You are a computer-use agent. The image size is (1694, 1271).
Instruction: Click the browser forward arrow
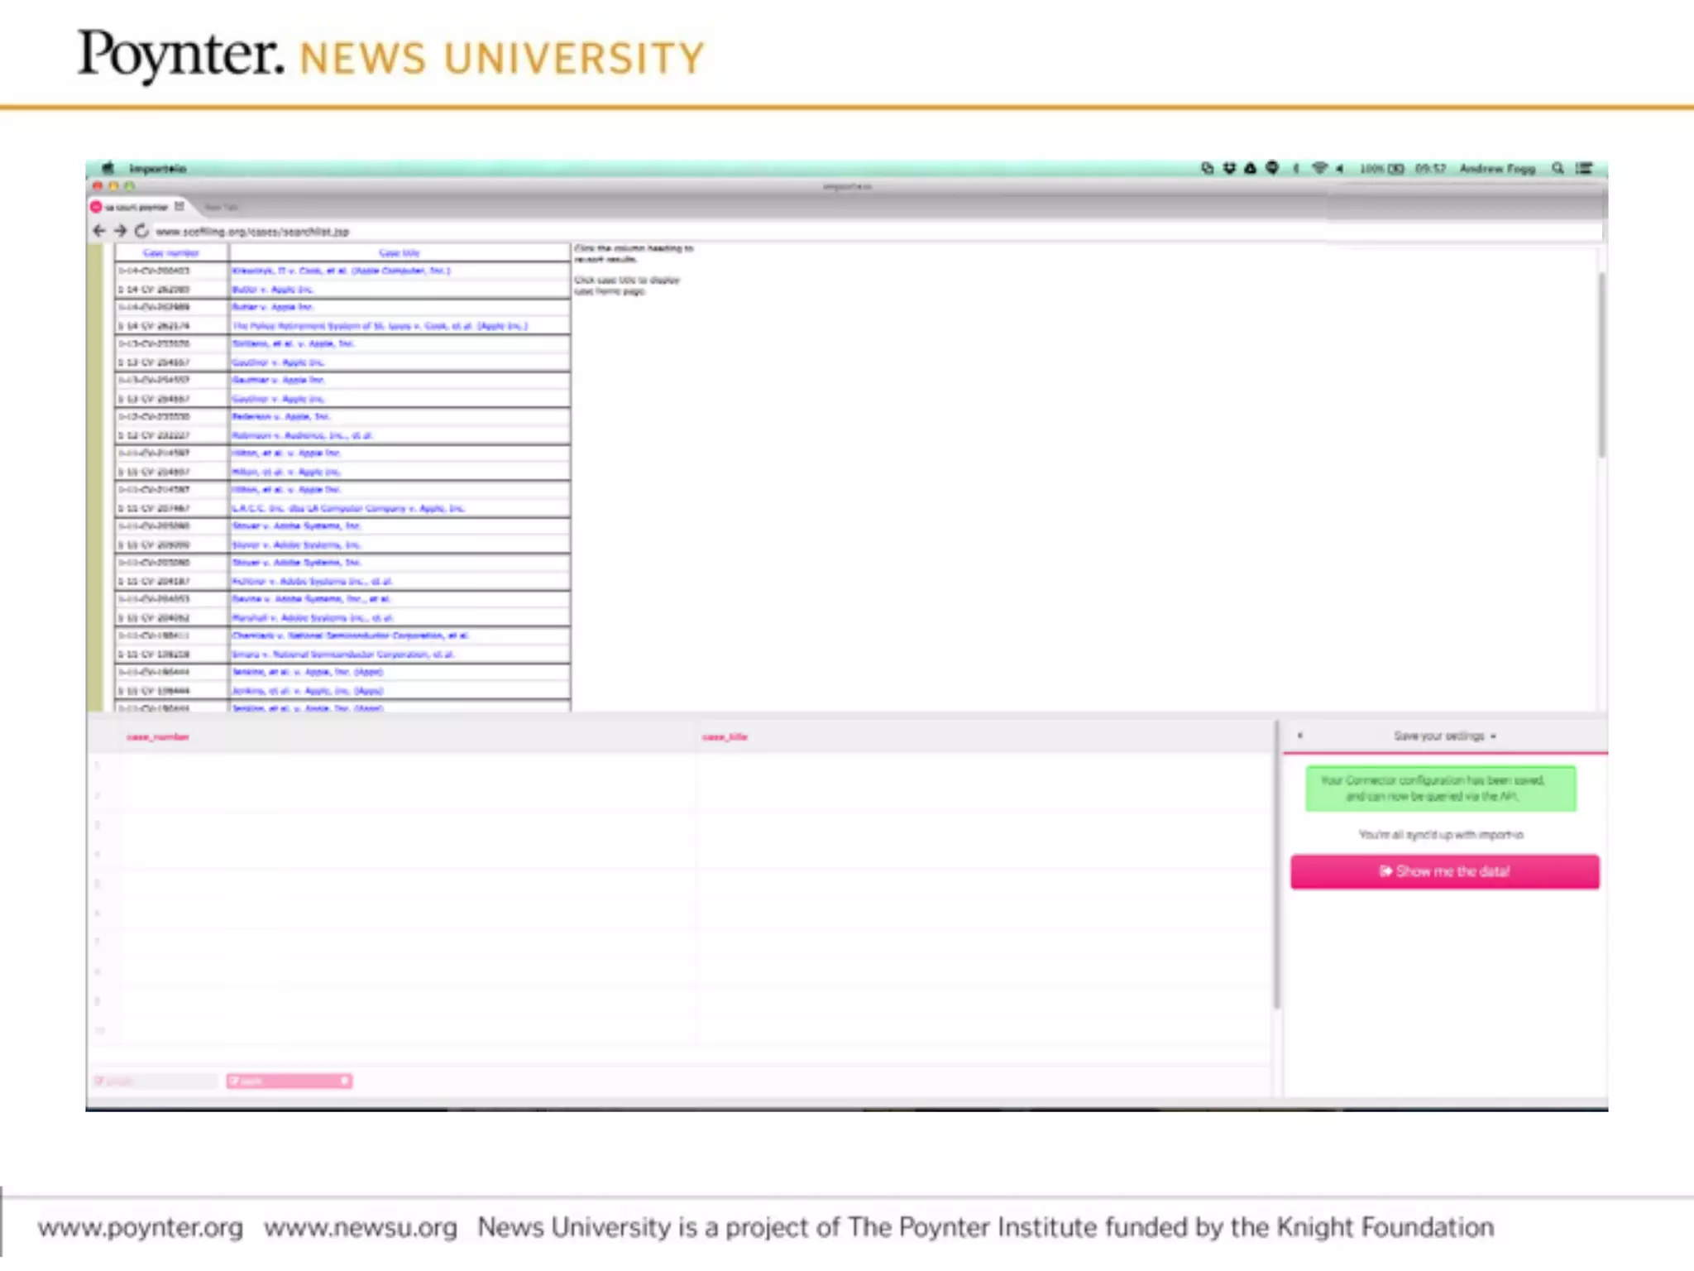click(x=121, y=231)
